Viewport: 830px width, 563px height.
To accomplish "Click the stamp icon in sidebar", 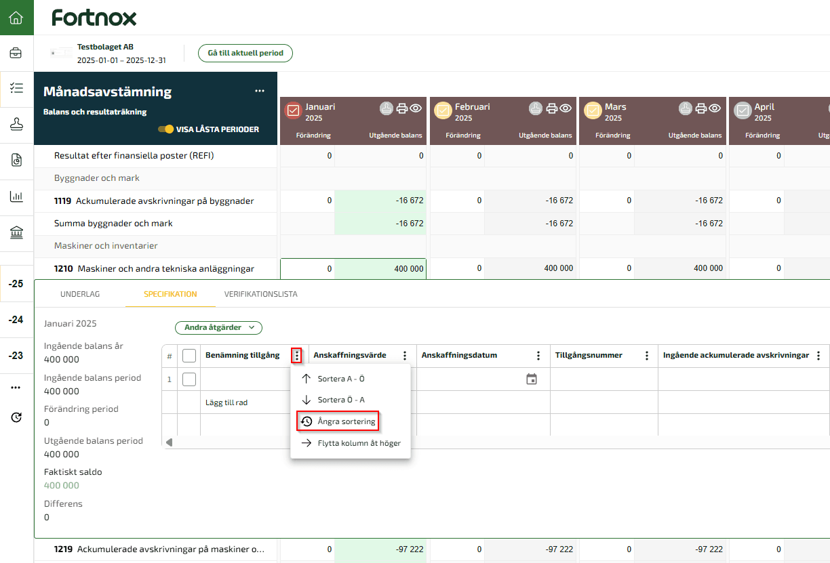I will coord(16,124).
